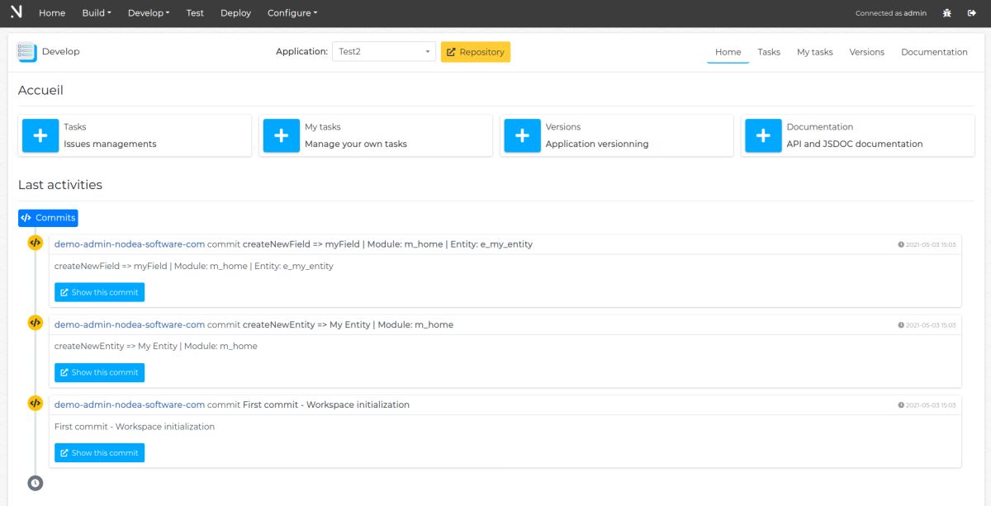The height and width of the screenshot is (506, 991).
Task: Click the clock icon ending the timeline
Action: [35, 483]
